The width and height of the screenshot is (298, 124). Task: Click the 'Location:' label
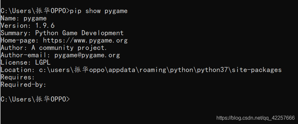[x=18, y=70]
